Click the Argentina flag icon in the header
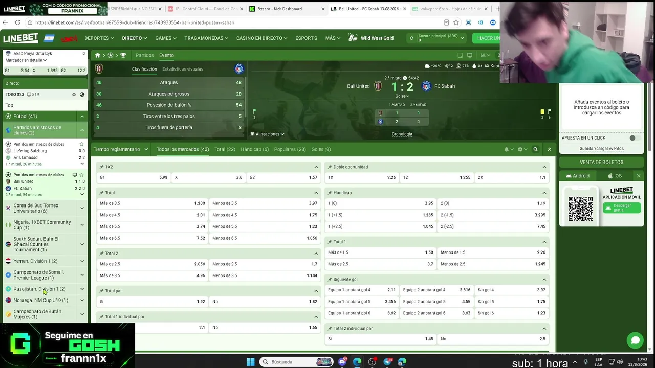Image resolution: width=655 pixels, height=368 pixels. coord(49,38)
